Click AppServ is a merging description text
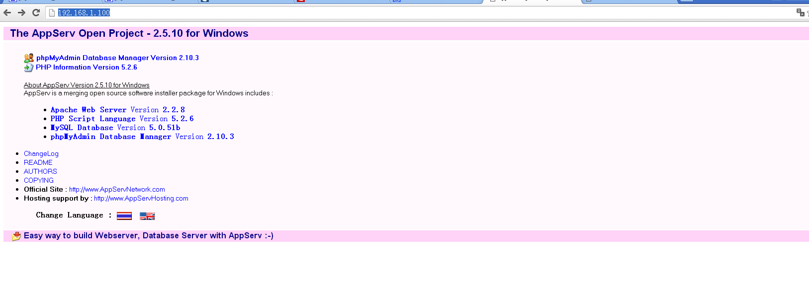This screenshot has width=809, height=283. [x=148, y=93]
